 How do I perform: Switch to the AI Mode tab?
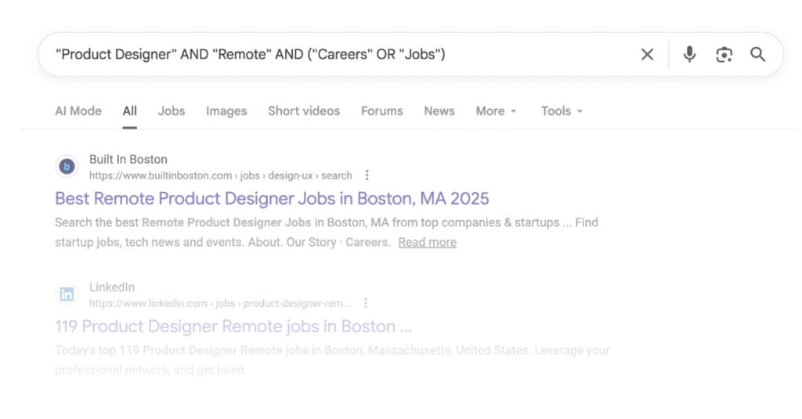click(x=78, y=111)
